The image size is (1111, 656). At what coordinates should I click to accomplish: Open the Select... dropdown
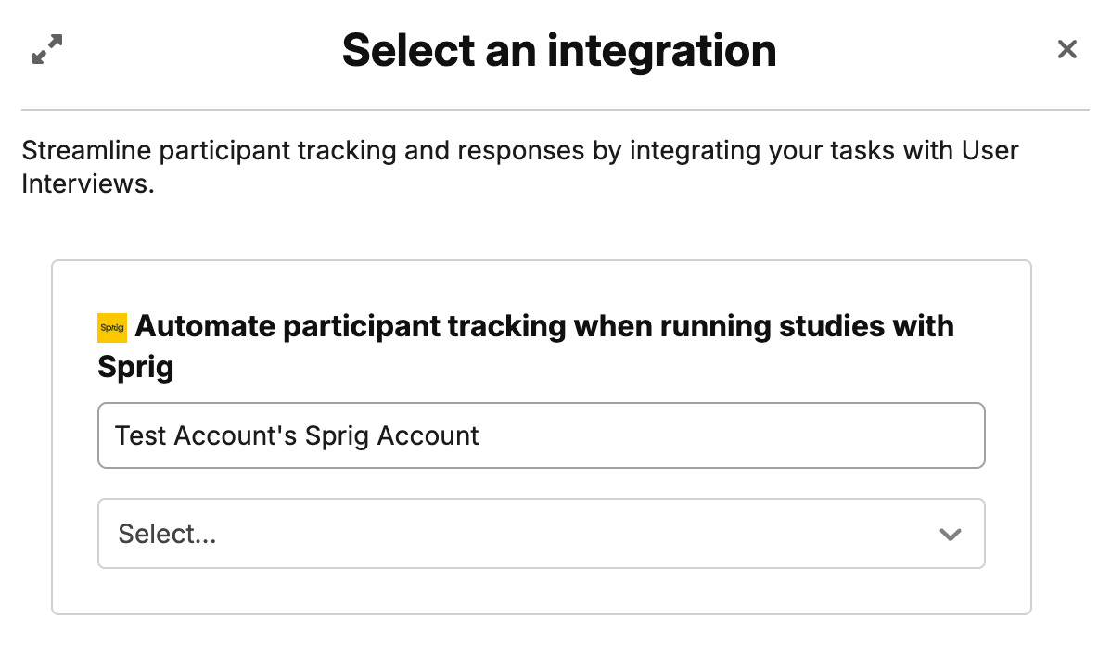tap(541, 534)
